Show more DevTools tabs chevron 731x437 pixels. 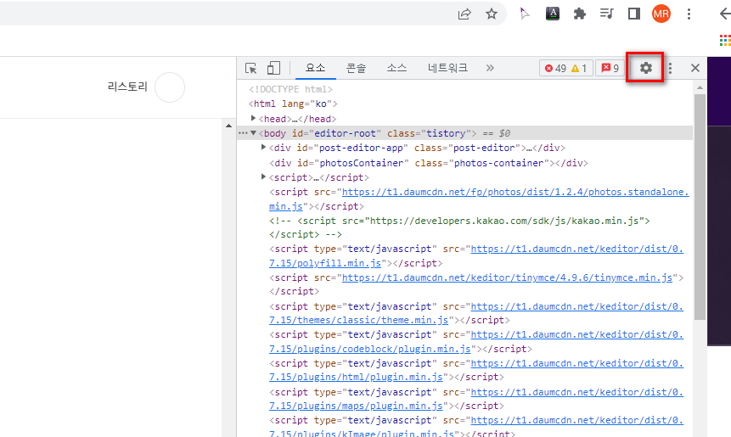pos(490,68)
